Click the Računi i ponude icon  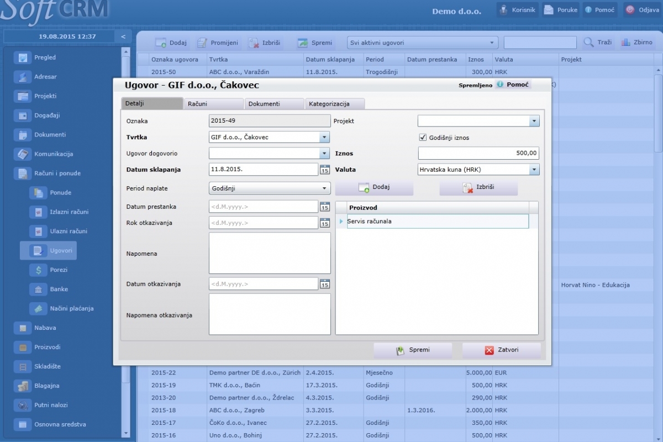pyautogui.click(x=23, y=173)
